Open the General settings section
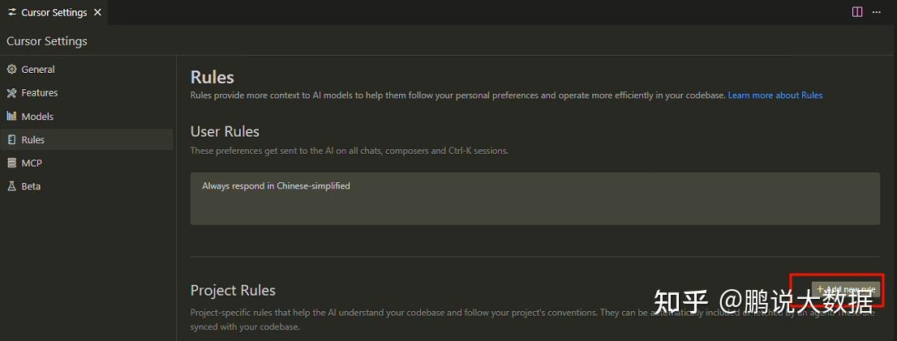The width and height of the screenshot is (897, 341). (x=38, y=70)
